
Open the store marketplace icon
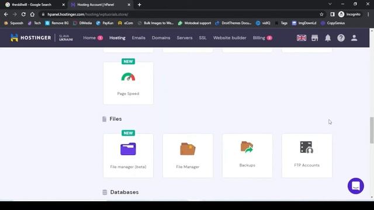point(314,38)
